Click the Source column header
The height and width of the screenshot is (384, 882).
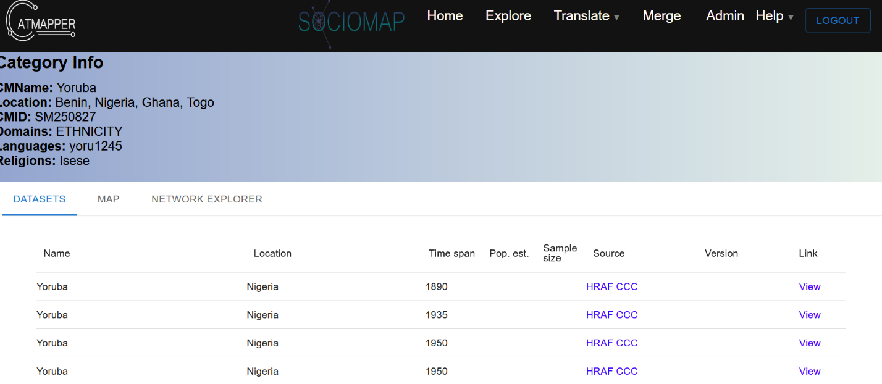click(608, 253)
